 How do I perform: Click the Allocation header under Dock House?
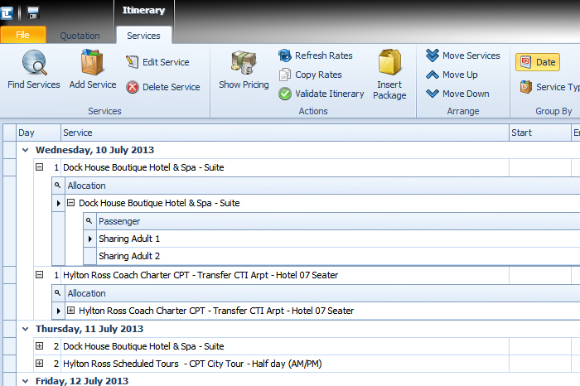click(322, 186)
